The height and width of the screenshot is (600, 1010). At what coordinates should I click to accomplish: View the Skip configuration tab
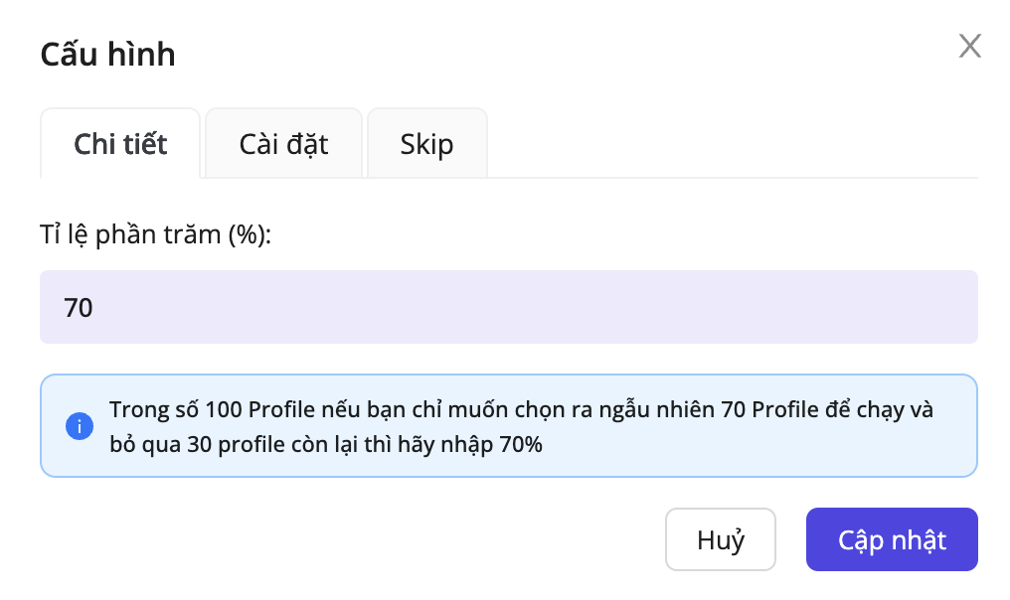pyautogui.click(x=426, y=144)
